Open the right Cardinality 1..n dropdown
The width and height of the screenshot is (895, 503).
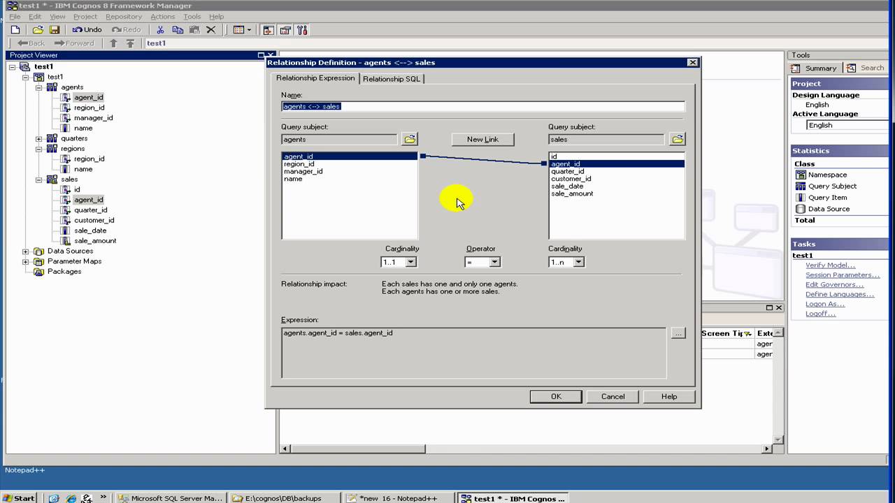tap(578, 262)
